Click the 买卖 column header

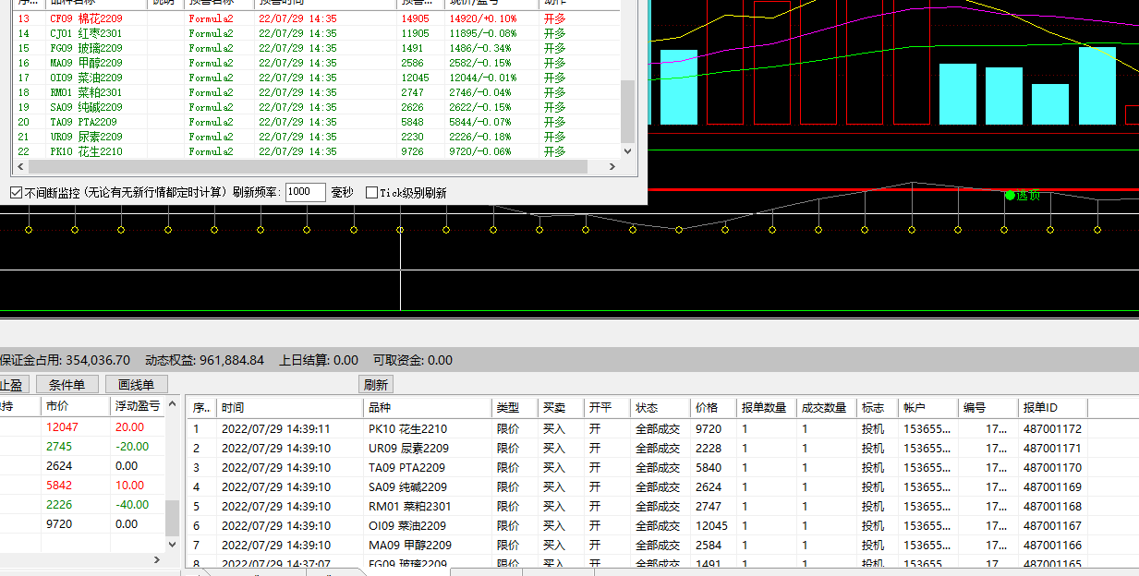(562, 407)
